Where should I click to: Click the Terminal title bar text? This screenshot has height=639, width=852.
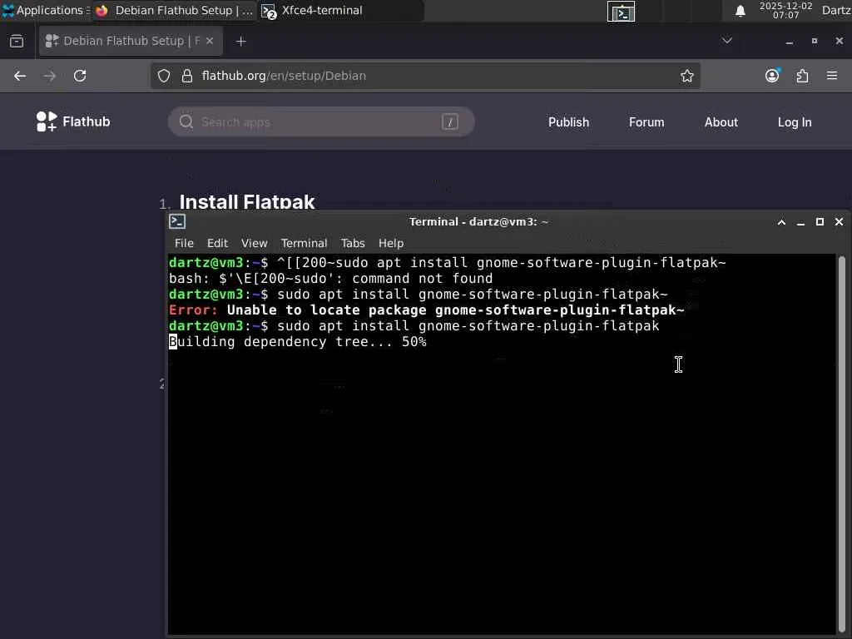pyautogui.click(x=478, y=221)
